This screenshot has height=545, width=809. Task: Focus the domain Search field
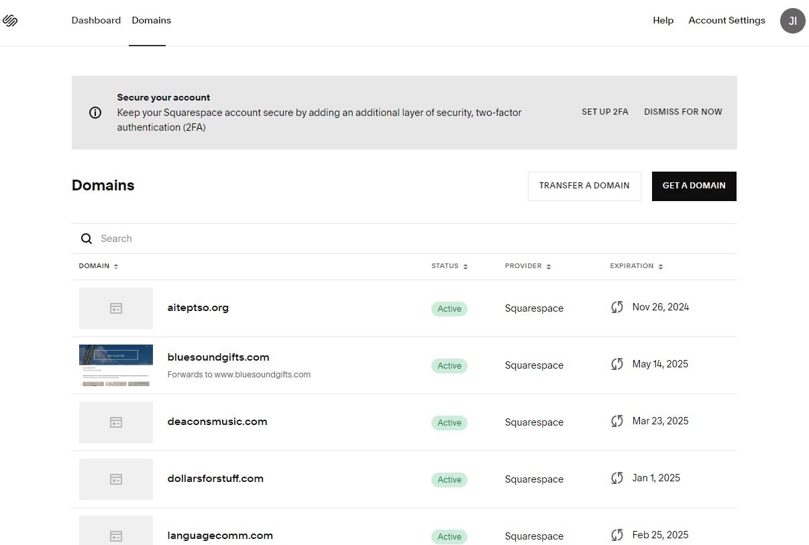click(x=404, y=239)
